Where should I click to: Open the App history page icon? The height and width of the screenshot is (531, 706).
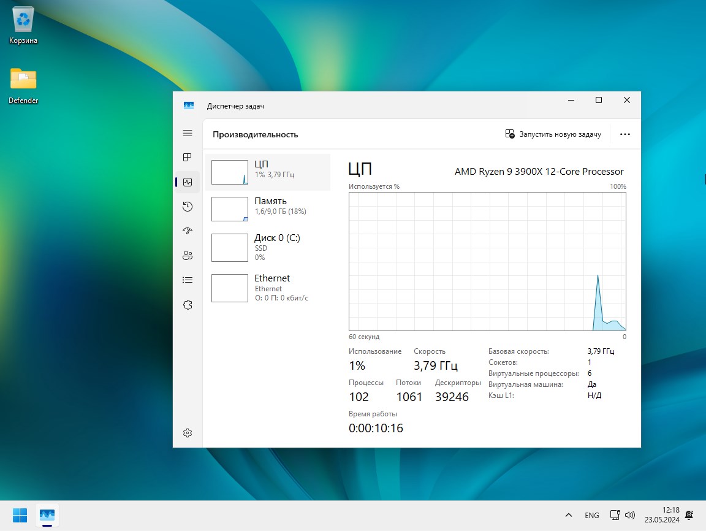(188, 207)
